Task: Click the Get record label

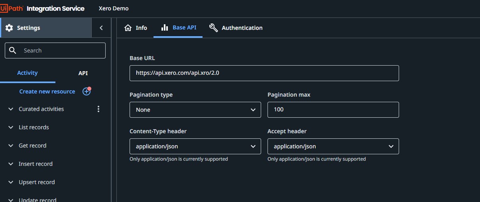Action: [x=33, y=146]
